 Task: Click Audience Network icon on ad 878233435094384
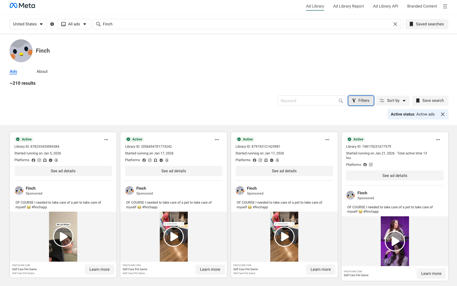(x=45, y=160)
